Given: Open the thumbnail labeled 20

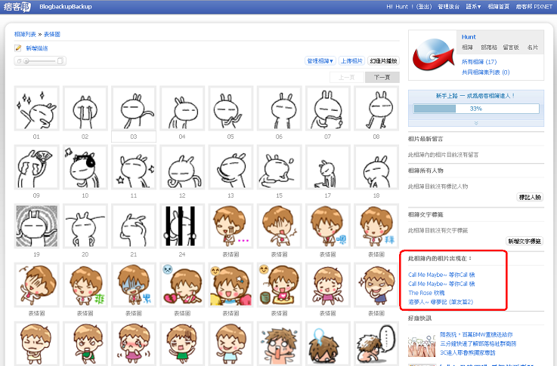Looking at the screenshot, I should (85, 226).
